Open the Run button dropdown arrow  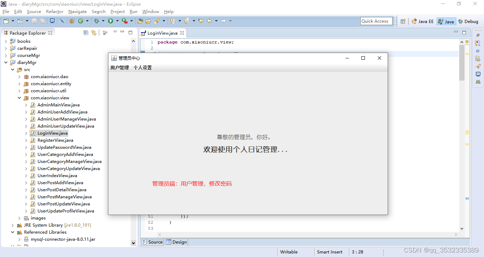pos(117,21)
